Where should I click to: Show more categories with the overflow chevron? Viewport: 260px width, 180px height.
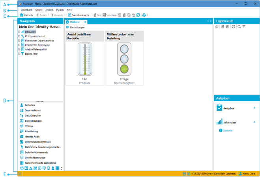tap(62, 168)
